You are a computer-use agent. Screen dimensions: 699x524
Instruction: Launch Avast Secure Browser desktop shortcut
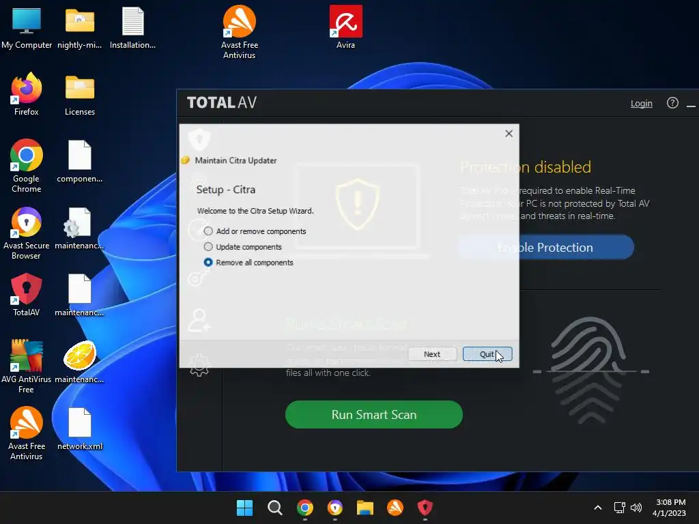coord(27,233)
